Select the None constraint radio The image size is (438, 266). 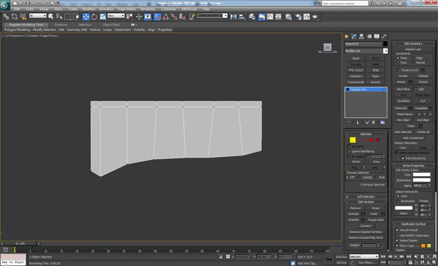coord(398,58)
